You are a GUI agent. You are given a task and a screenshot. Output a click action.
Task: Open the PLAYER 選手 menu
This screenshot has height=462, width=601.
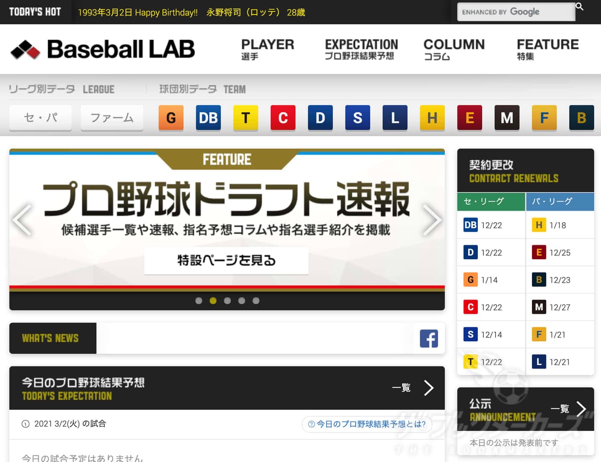267,49
